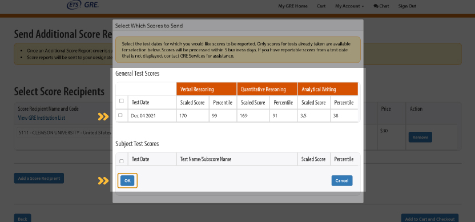The width and height of the screenshot is (475, 222).
Task: Cancel the score selection dialog
Action: [x=342, y=180]
